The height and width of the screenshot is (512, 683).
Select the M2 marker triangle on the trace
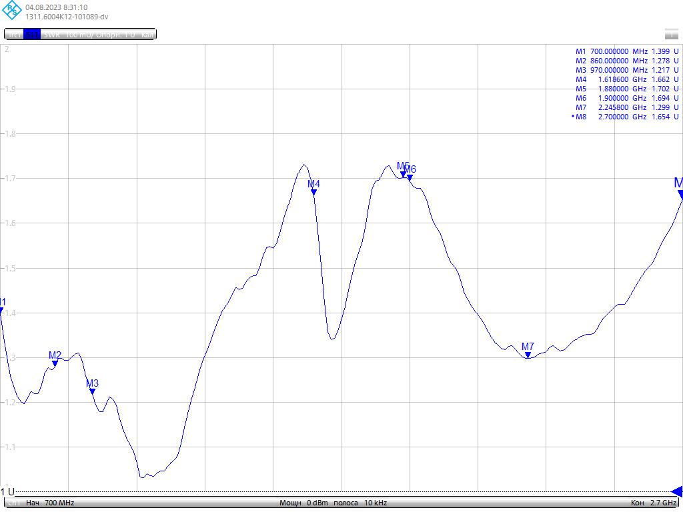tap(55, 363)
